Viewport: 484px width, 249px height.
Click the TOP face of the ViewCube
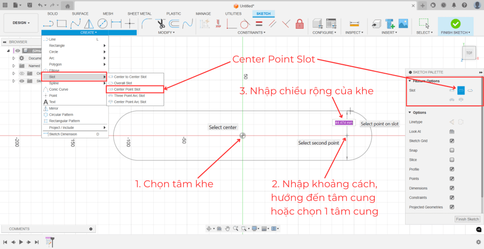point(469,53)
